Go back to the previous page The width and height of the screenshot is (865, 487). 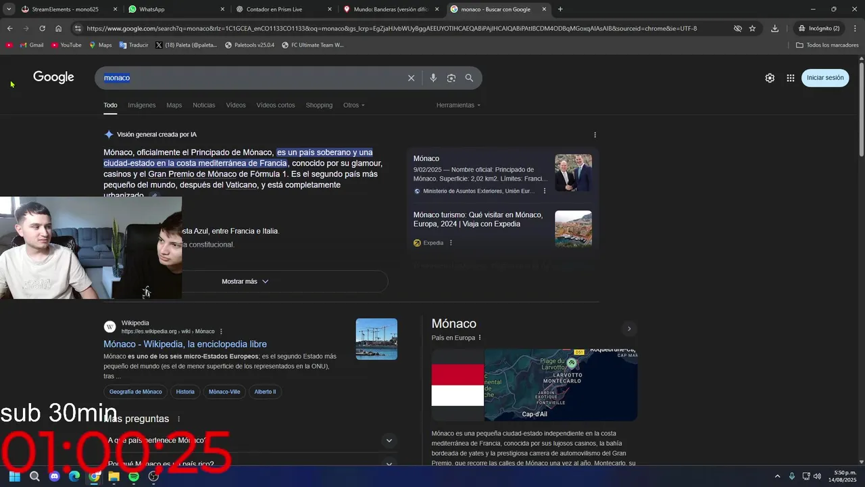click(x=9, y=28)
